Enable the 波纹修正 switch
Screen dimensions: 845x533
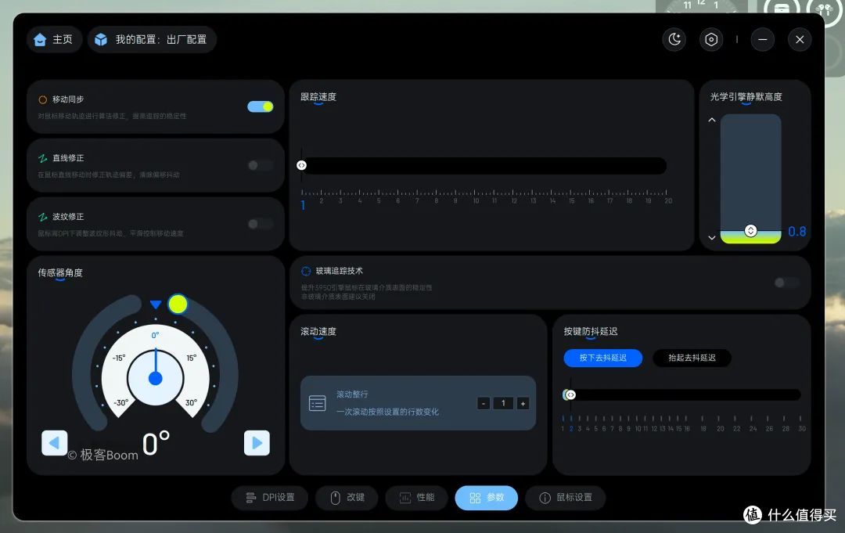coord(261,224)
